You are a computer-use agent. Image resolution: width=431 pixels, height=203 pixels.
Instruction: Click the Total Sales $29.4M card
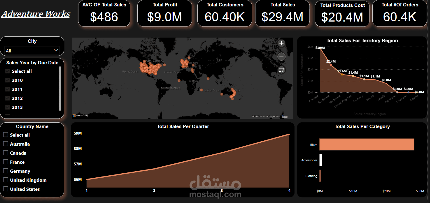coord(283,13)
